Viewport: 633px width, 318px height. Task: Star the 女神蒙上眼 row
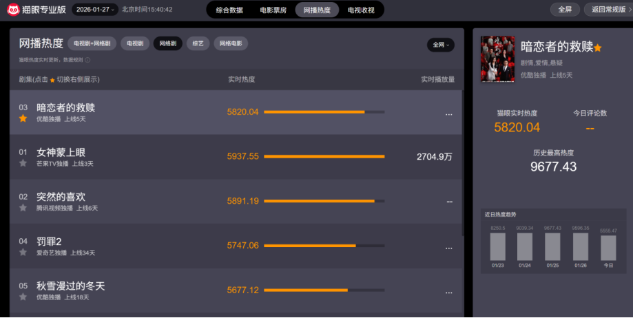click(23, 163)
